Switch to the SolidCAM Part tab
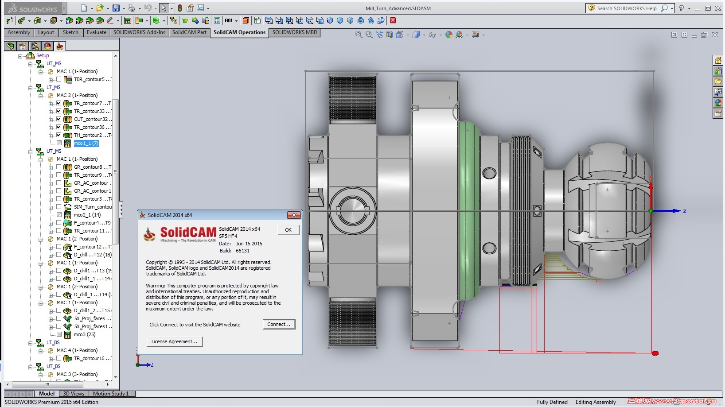 (189, 32)
